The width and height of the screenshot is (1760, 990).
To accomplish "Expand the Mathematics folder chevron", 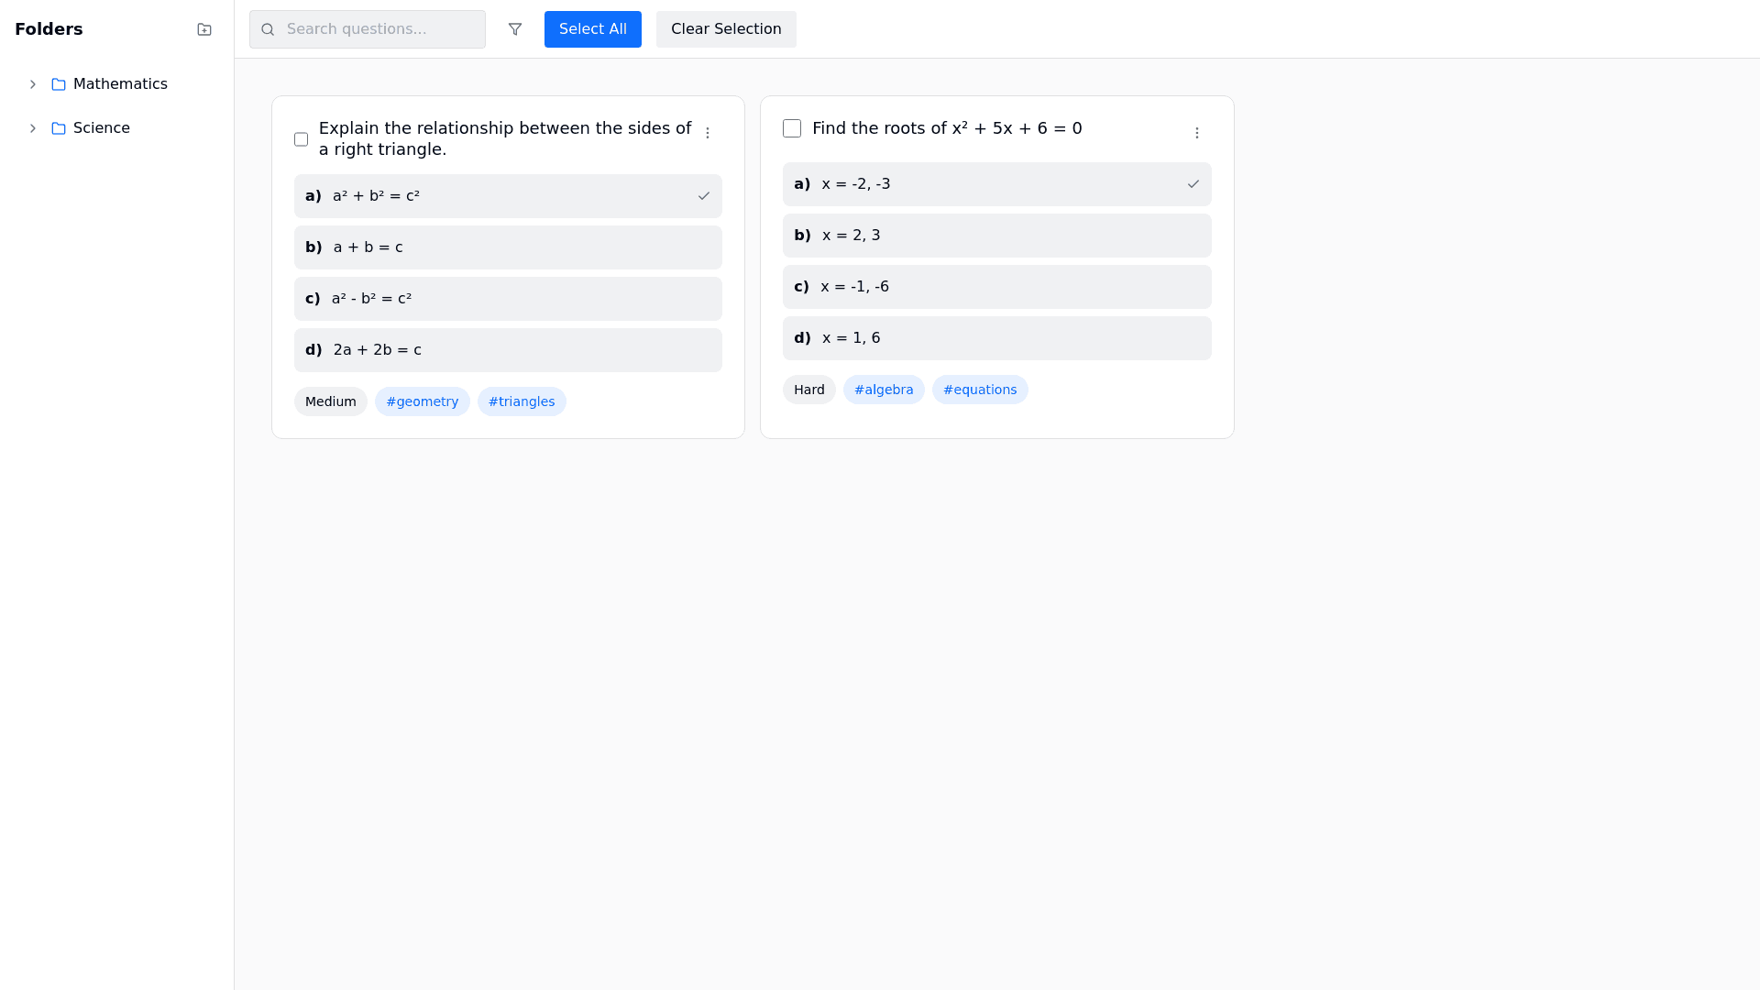I will tap(33, 84).
